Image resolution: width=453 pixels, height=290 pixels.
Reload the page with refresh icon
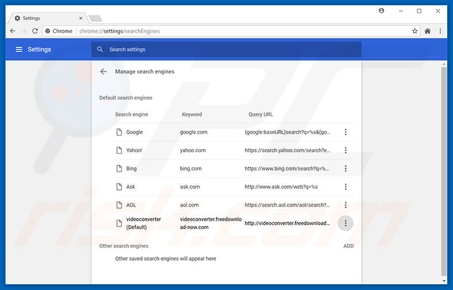pos(35,31)
